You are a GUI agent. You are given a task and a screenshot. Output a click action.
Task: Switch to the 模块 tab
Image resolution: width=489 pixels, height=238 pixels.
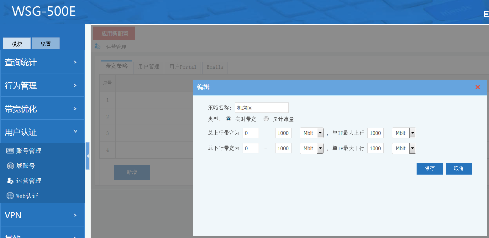click(x=17, y=44)
